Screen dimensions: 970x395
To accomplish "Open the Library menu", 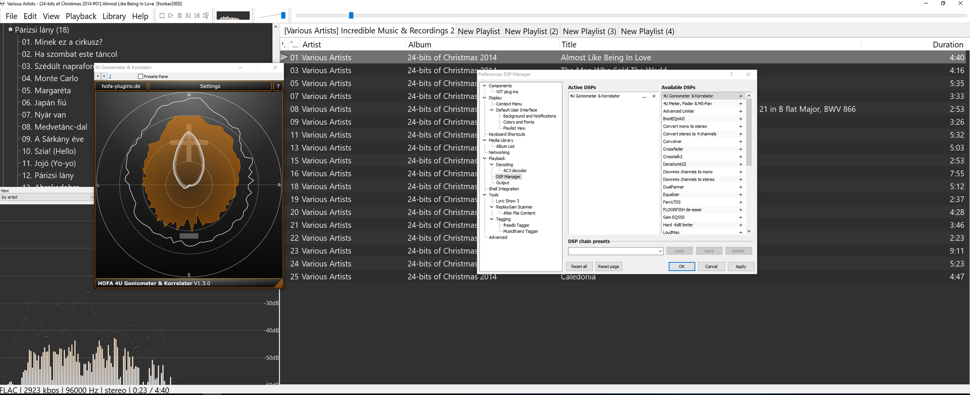I will click(x=114, y=16).
